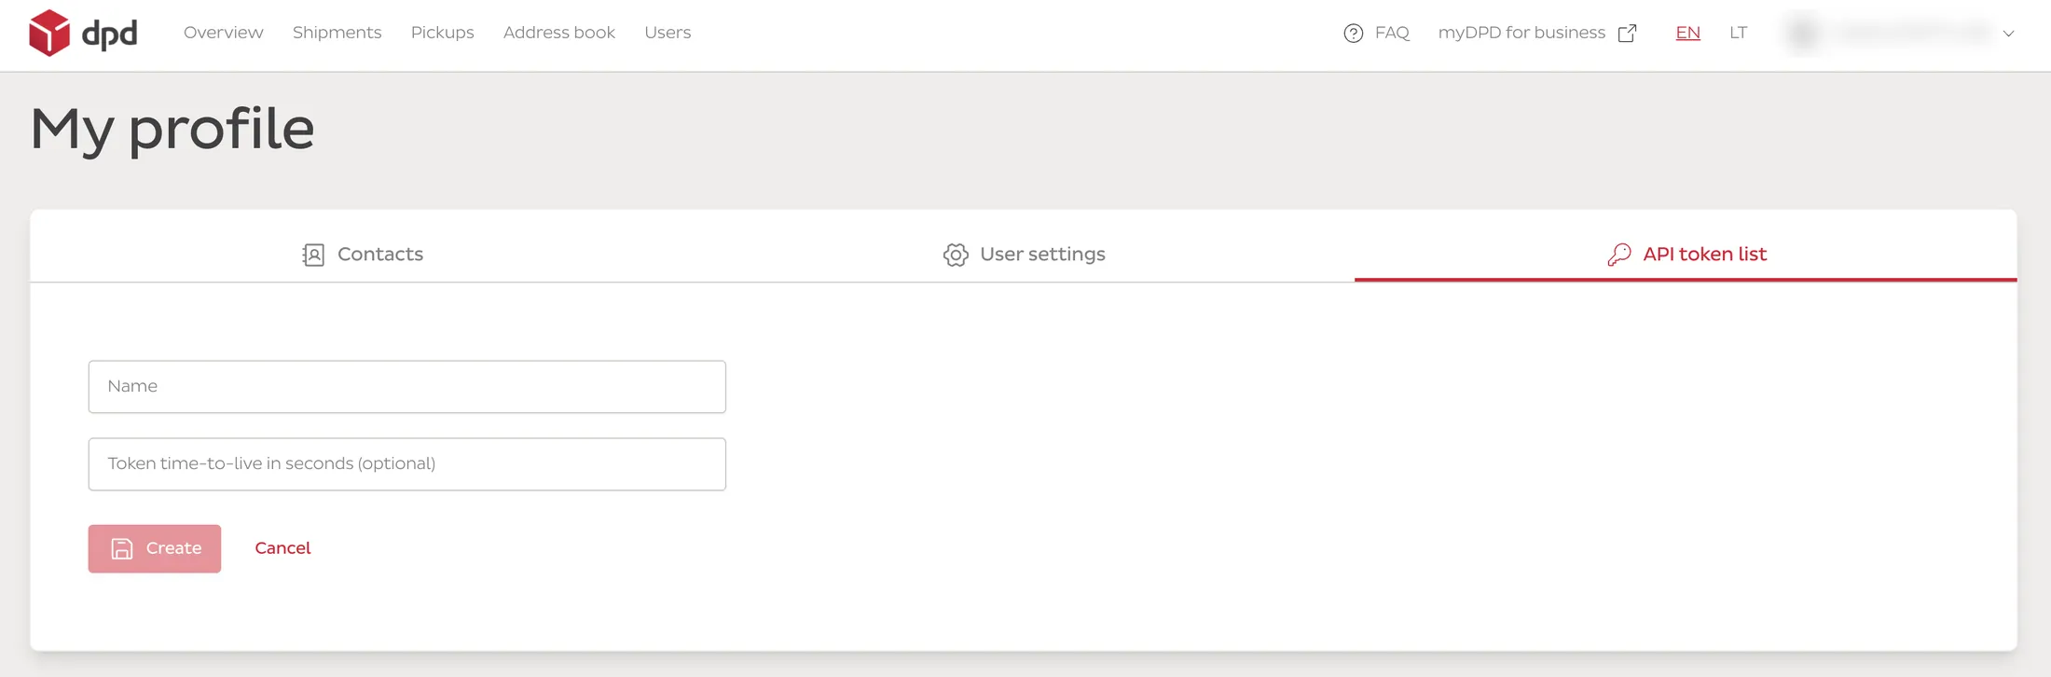
Task: Switch language to EN
Action: point(1687,33)
